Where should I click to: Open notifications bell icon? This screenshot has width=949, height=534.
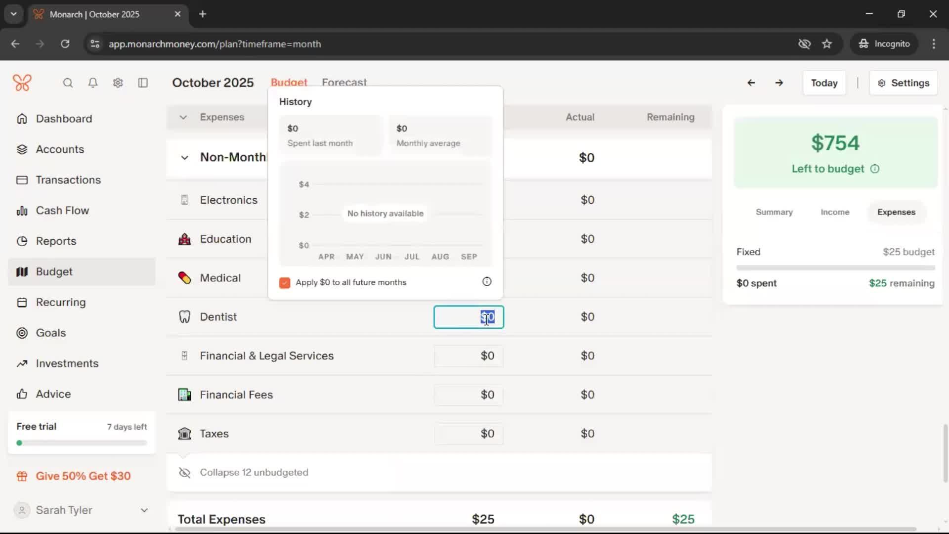click(x=93, y=83)
